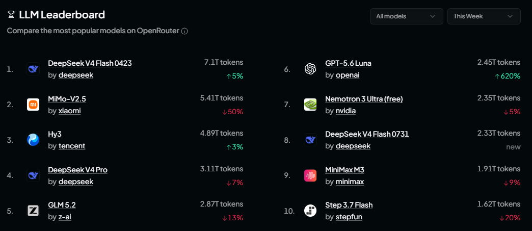
Task: Open the MiniMax M3 model link
Action: tap(344, 170)
